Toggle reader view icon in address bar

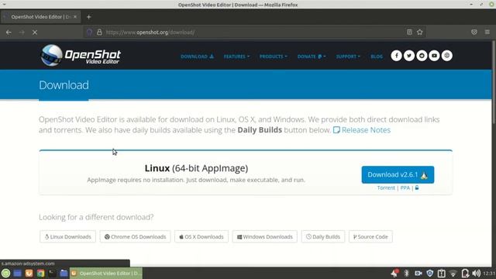pyautogui.click(x=409, y=32)
